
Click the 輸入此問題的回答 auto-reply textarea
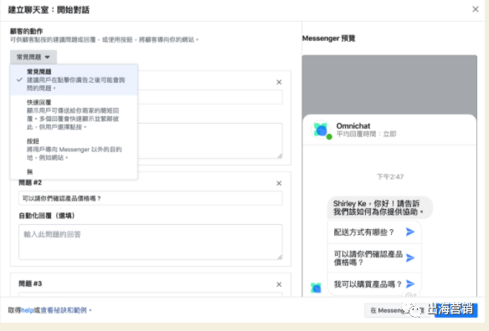click(x=151, y=242)
